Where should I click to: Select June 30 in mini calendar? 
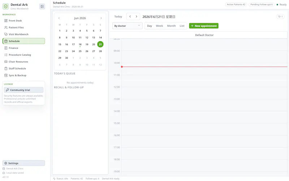(66, 58)
